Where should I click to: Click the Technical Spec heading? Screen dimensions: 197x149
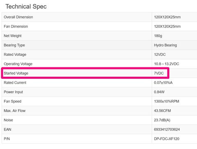pyautogui.click(x=26, y=7)
